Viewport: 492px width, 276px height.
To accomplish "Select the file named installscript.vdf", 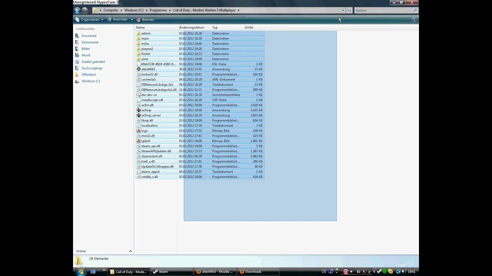I will point(152,100).
